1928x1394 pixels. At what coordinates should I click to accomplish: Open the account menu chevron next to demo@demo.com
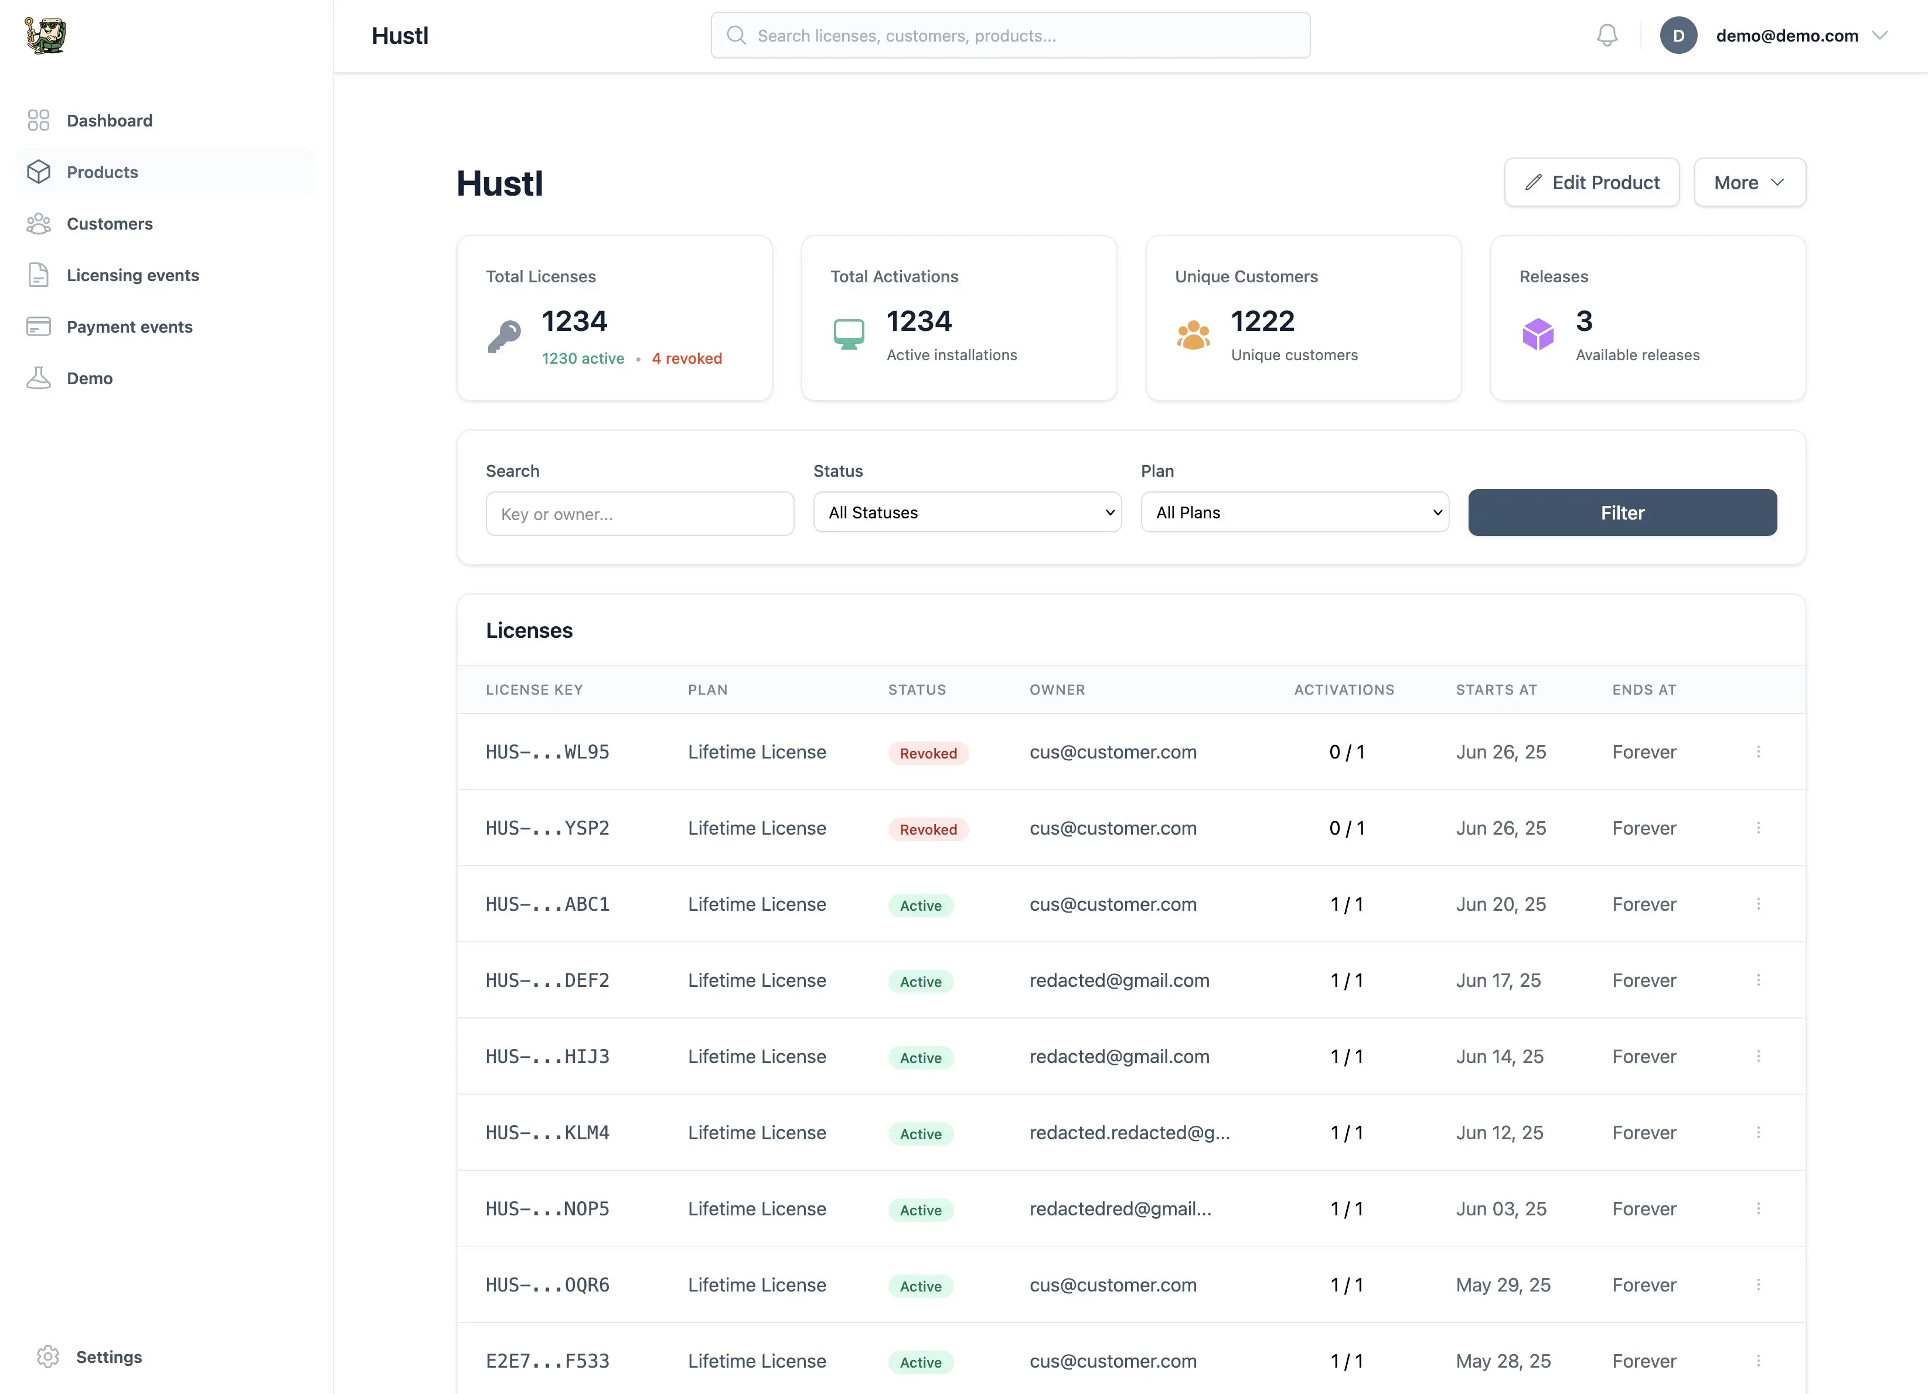tap(1879, 35)
